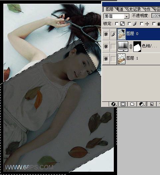Click the add layer style icon
Screen dimensions: 160x175
114,104
